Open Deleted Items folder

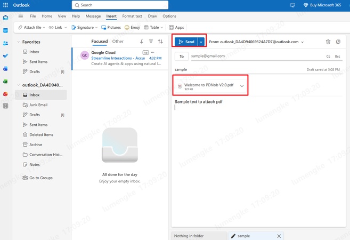[x=41, y=135]
